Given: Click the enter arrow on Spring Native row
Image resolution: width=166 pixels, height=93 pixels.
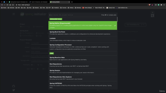Looking at the screenshot, I should [115, 26].
